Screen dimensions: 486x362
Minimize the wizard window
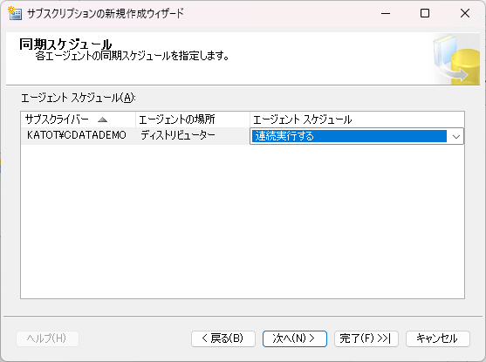[x=386, y=13]
